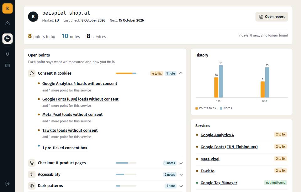Click the 3 notes badge on Checkout
Viewport: 301px width, 192px height.
click(x=170, y=163)
